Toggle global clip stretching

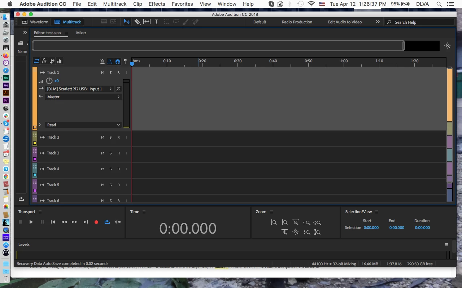tap(110, 62)
